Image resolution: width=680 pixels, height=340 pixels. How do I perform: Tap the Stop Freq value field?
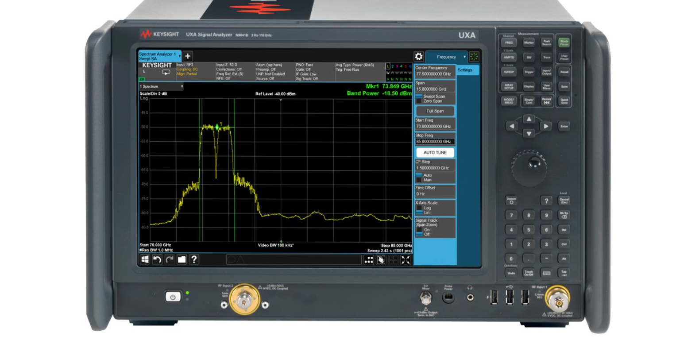(x=435, y=142)
